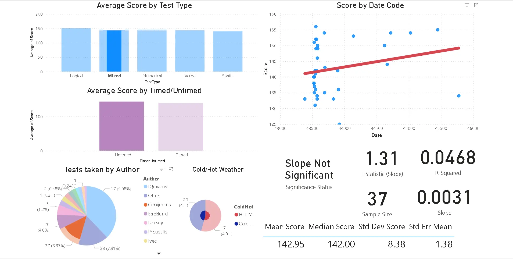The image size is (513, 259).
Task: Select the Dorsey legend entry
Action: tap(155, 223)
